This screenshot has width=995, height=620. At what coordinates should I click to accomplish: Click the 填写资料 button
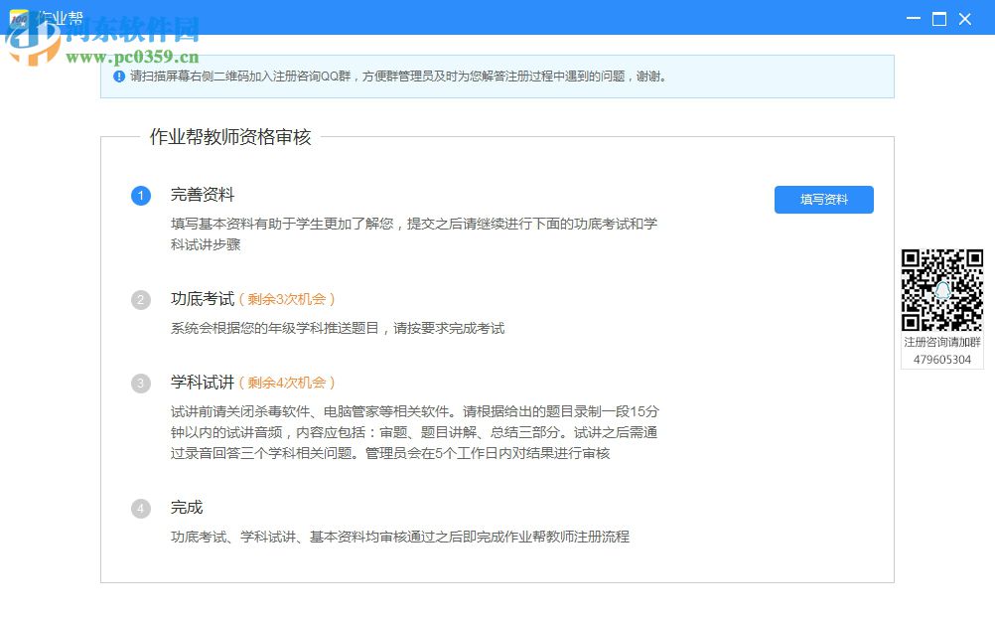823,200
